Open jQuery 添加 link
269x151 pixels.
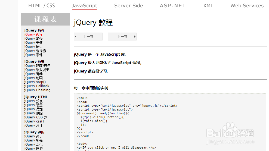33,109
